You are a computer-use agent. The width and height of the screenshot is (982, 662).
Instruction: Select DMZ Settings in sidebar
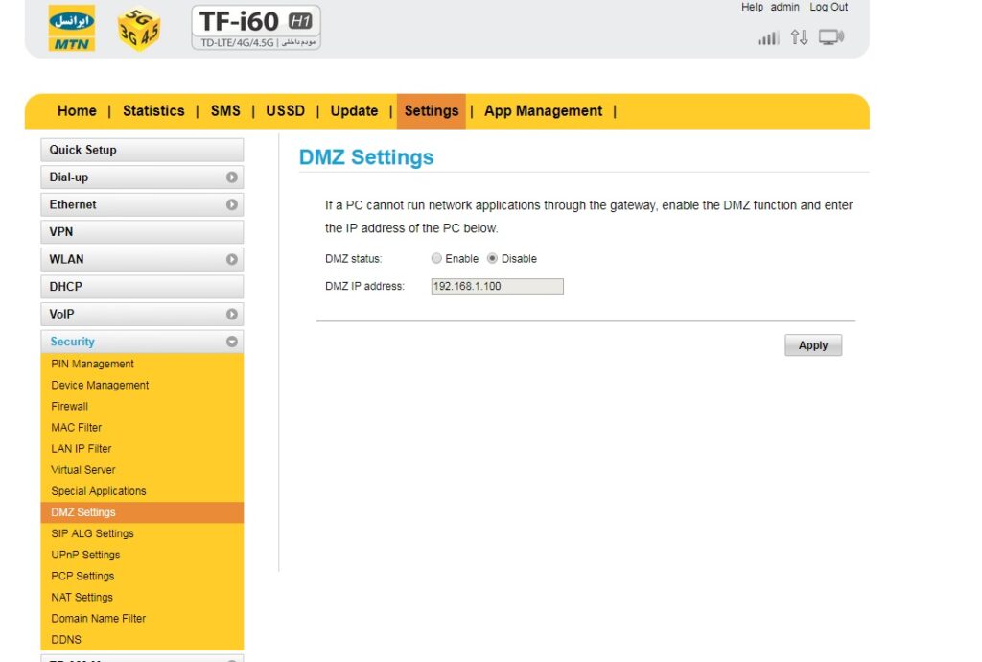click(142, 512)
